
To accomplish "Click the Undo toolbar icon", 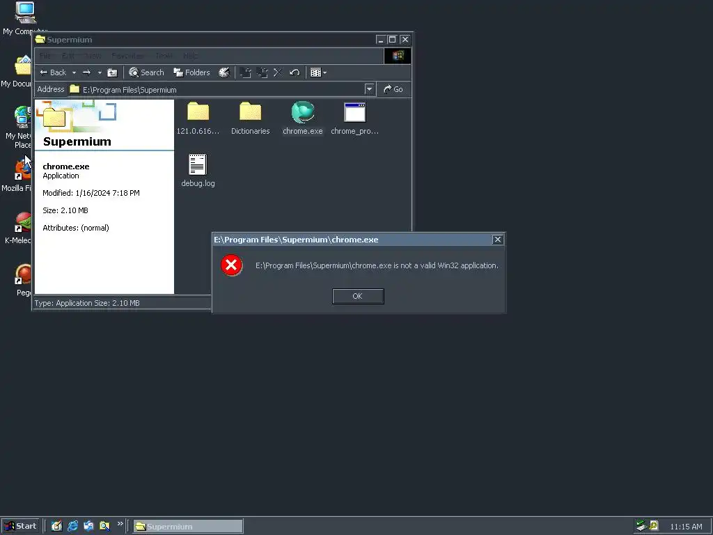I will pyautogui.click(x=295, y=72).
